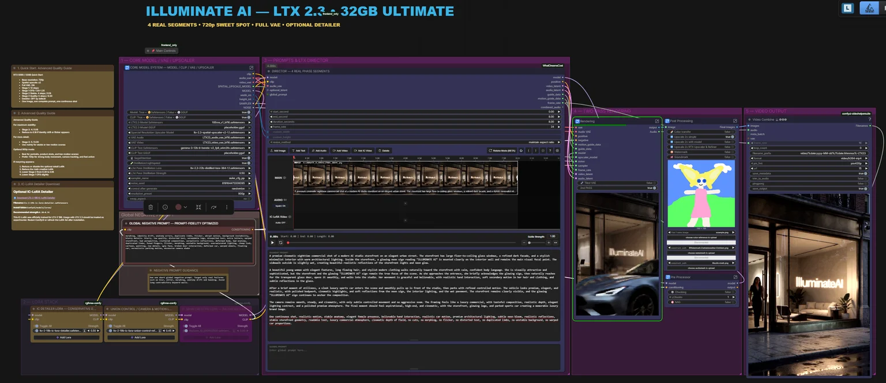The image size is (886, 383).
Task: Click the Retake Mode (BETA) button
Action: (502, 150)
